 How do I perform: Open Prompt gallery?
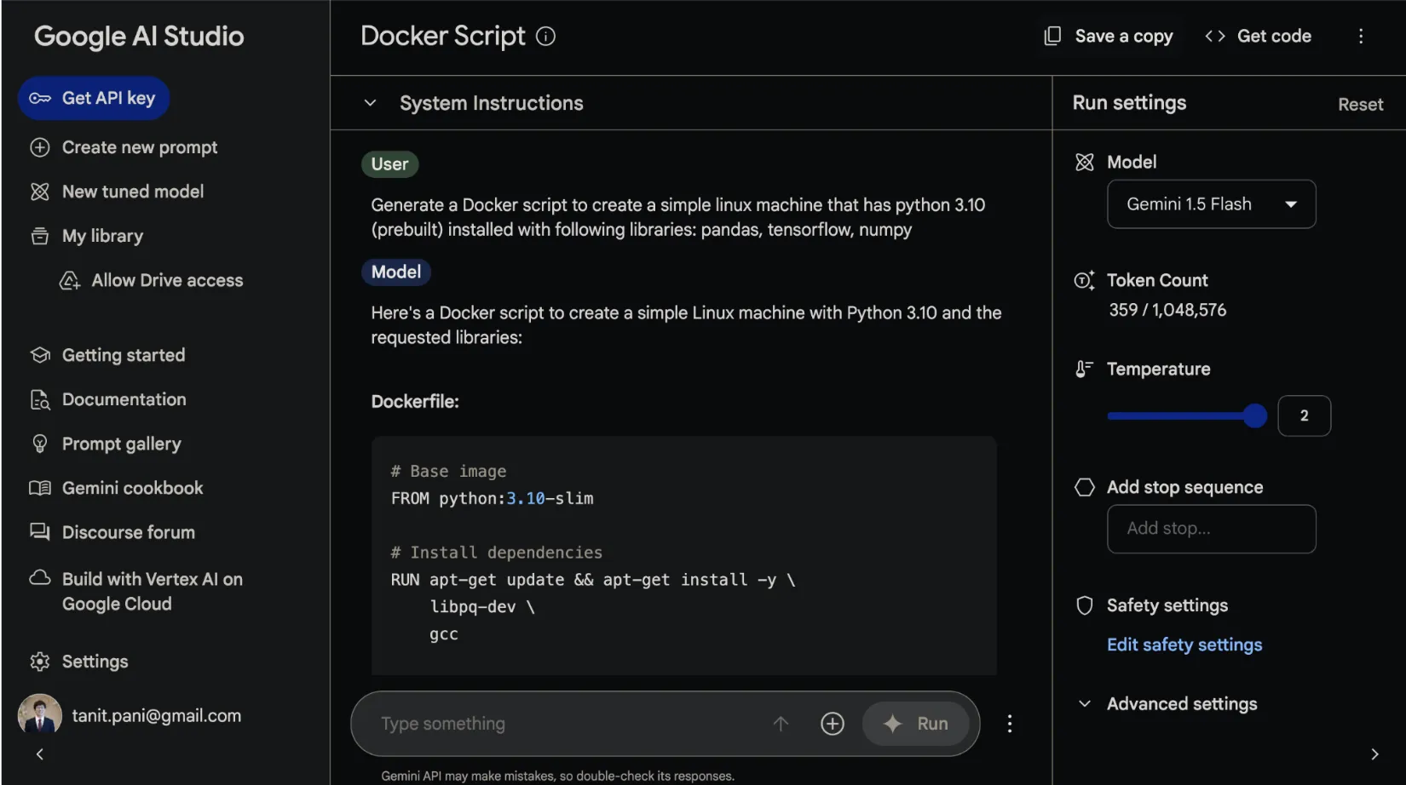tap(122, 444)
